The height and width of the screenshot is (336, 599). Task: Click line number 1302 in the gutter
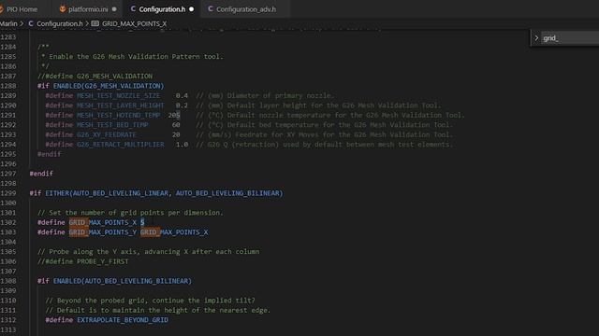click(x=8, y=222)
